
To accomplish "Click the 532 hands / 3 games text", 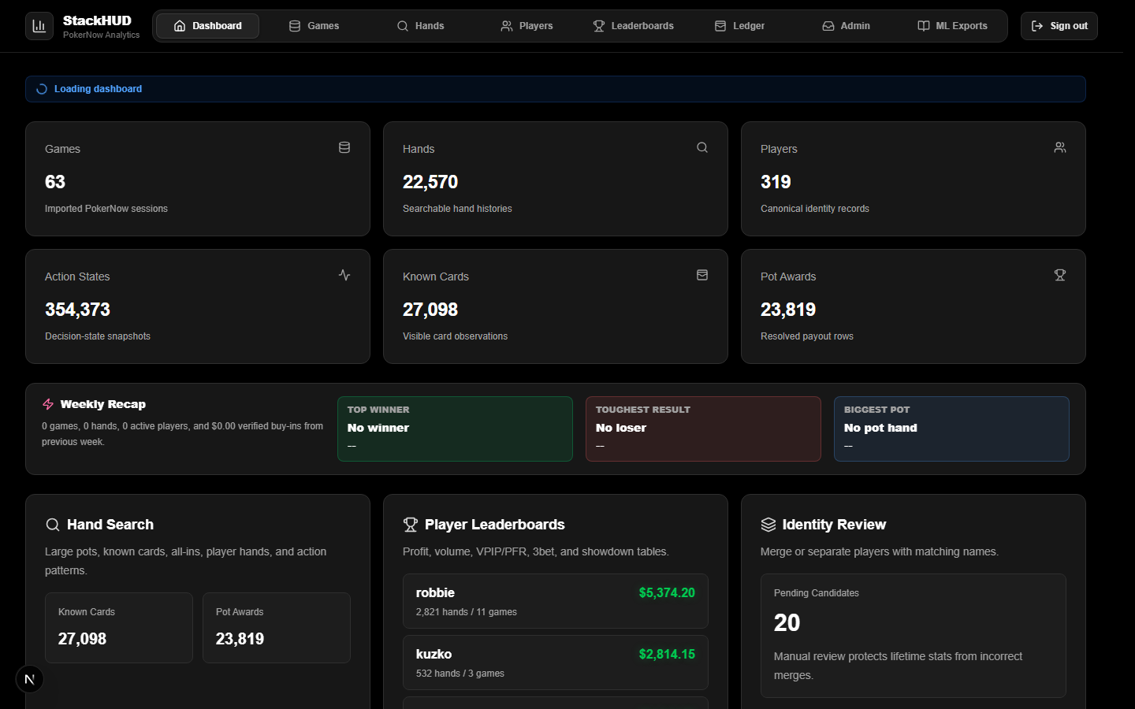I will pos(460,674).
